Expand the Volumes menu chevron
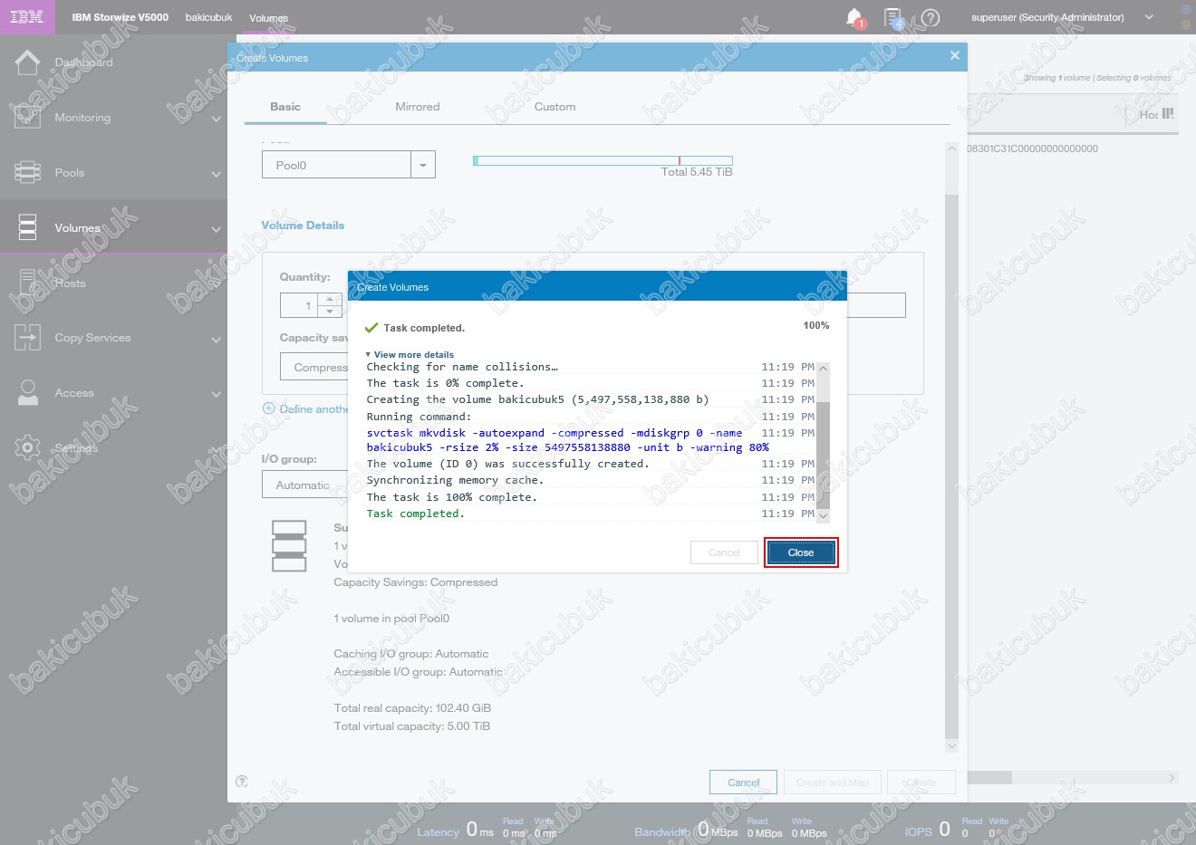Viewport: 1196px width, 845px height. (216, 229)
